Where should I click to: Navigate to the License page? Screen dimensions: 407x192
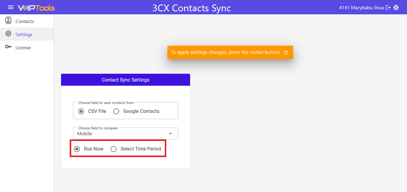(x=23, y=47)
